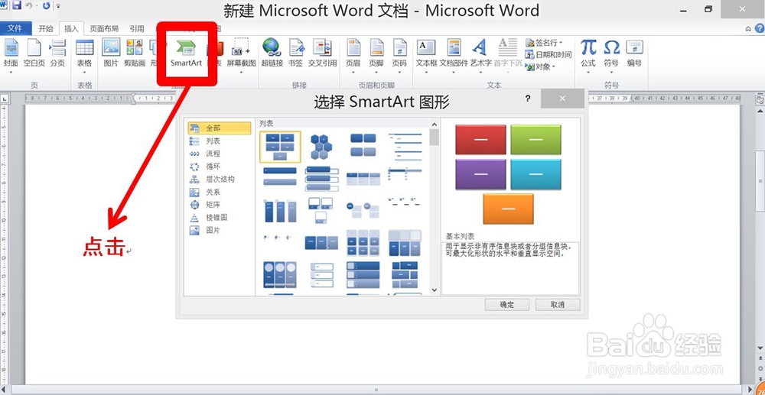Switch to Page Layout (页面布局) tab
765x395 pixels.
coord(104,29)
